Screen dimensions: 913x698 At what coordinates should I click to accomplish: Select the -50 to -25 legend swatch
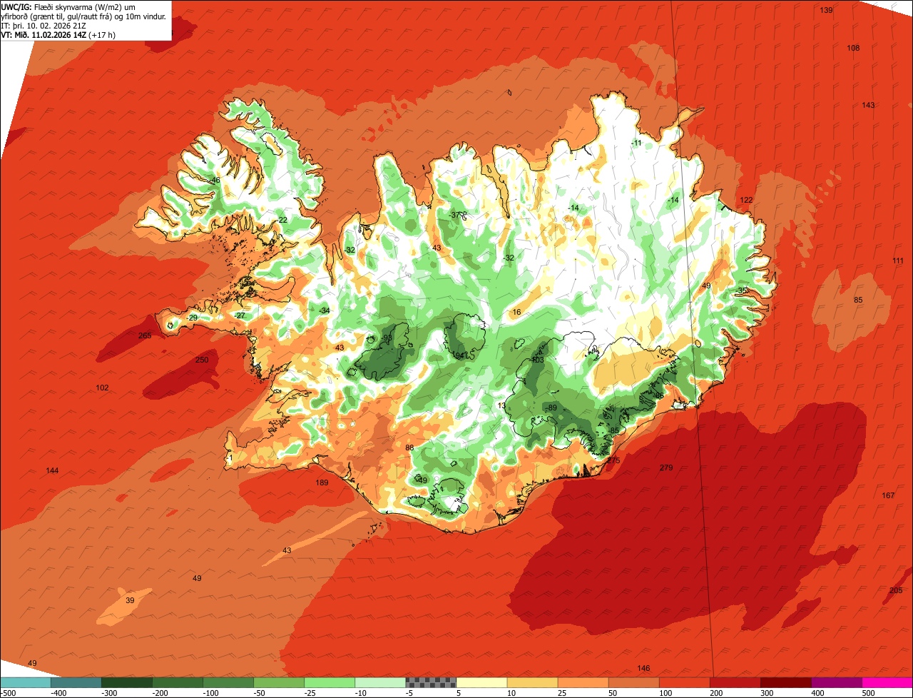pyautogui.click(x=278, y=682)
